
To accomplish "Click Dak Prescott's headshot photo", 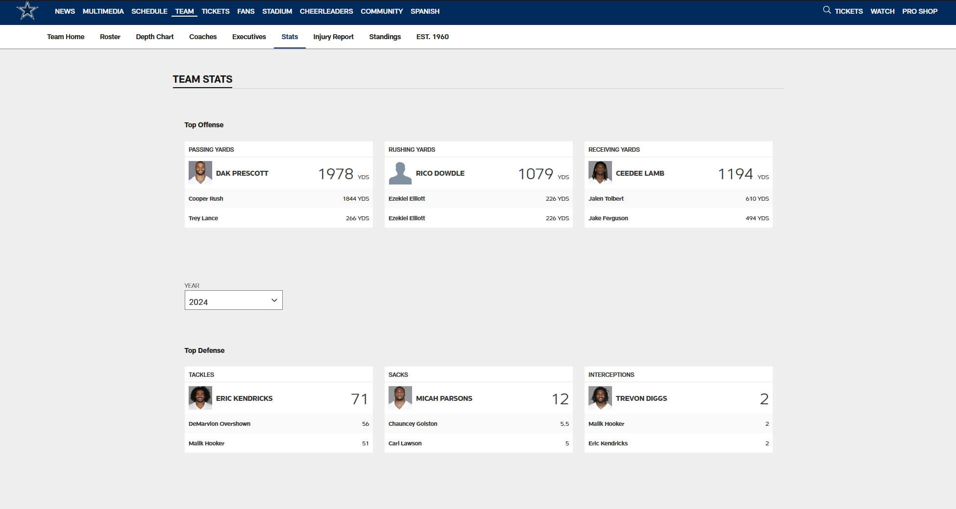I will tap(200, 173).
